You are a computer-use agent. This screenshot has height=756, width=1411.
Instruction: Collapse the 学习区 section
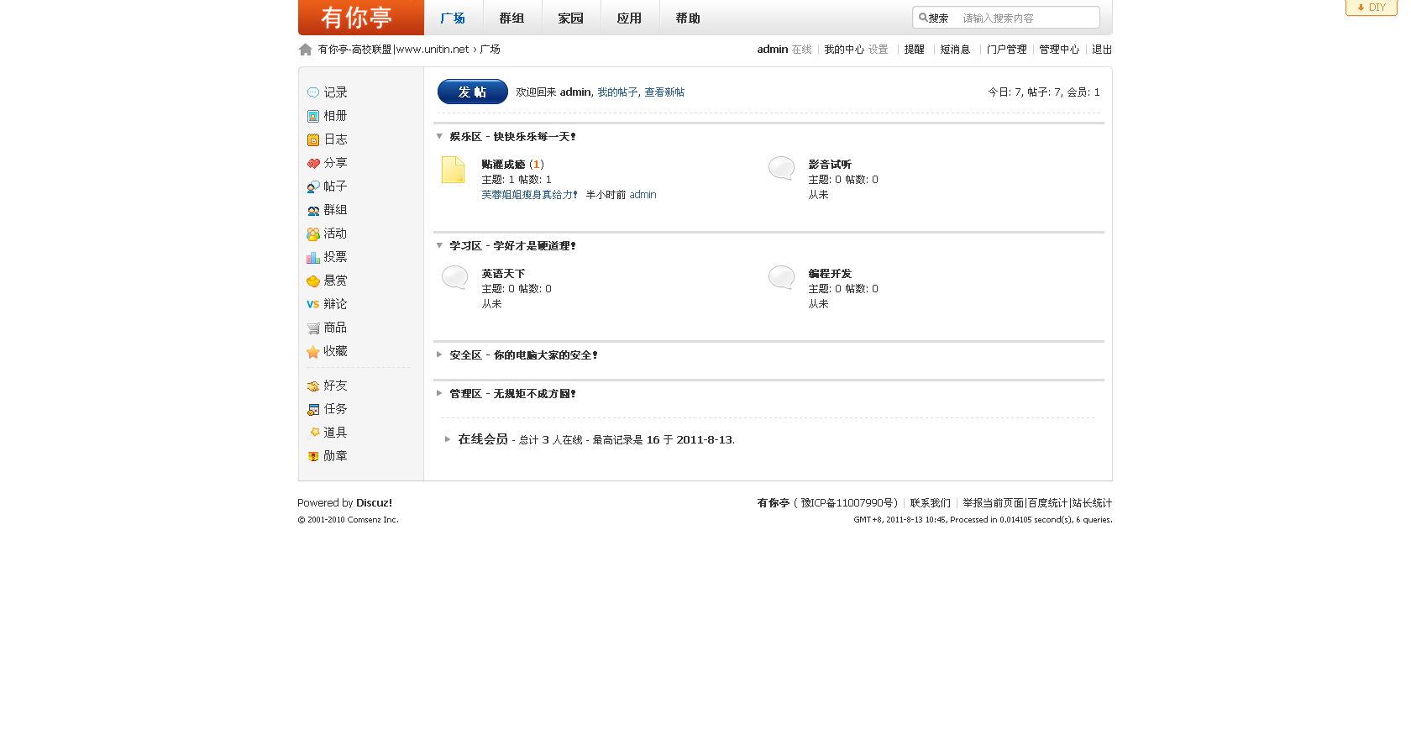click(x=439, y=245)
